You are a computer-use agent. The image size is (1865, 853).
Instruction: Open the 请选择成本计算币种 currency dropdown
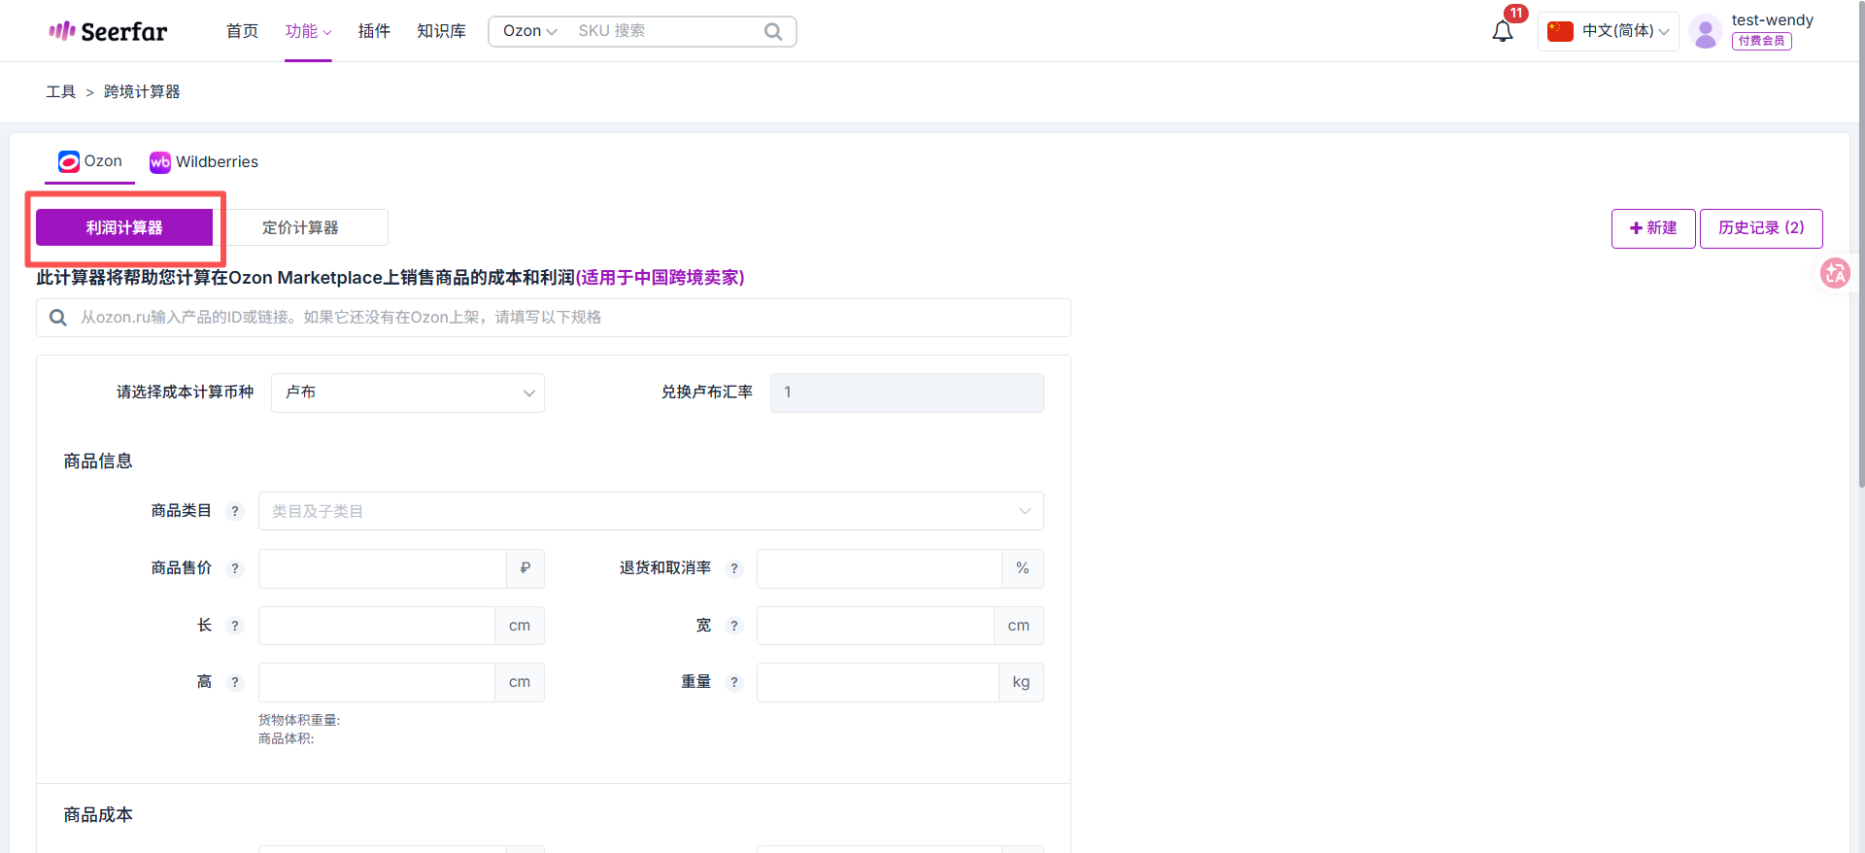(x=407, y=392)
